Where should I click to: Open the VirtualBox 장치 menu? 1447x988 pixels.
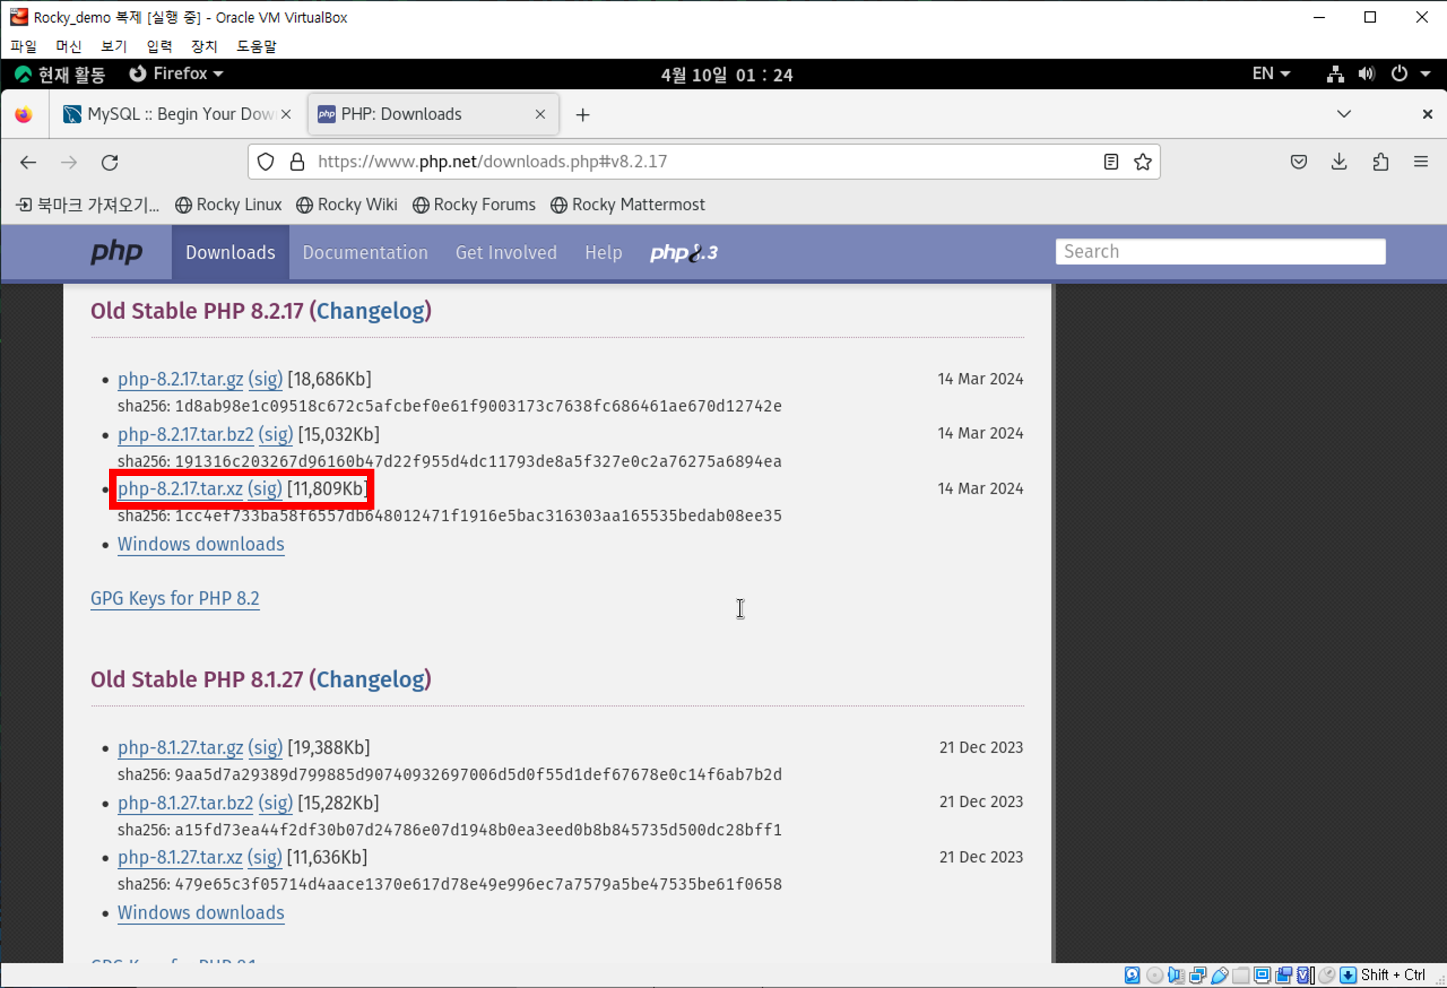point(203,46)
